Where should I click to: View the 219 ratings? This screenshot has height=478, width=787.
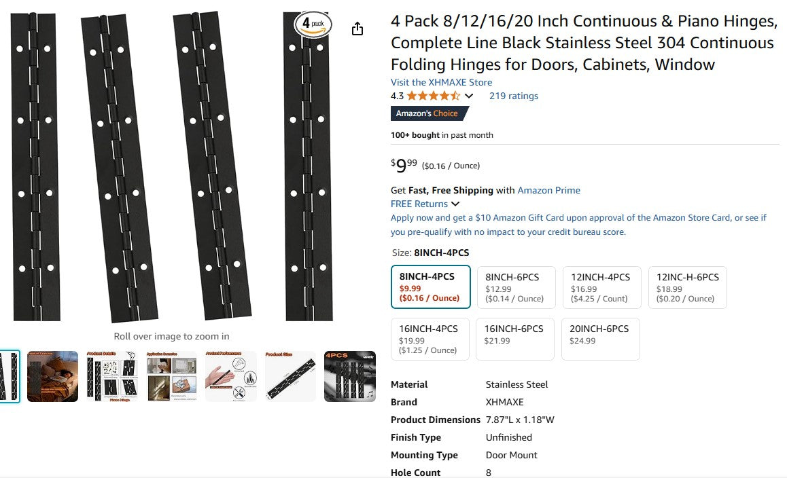[513, 96]
